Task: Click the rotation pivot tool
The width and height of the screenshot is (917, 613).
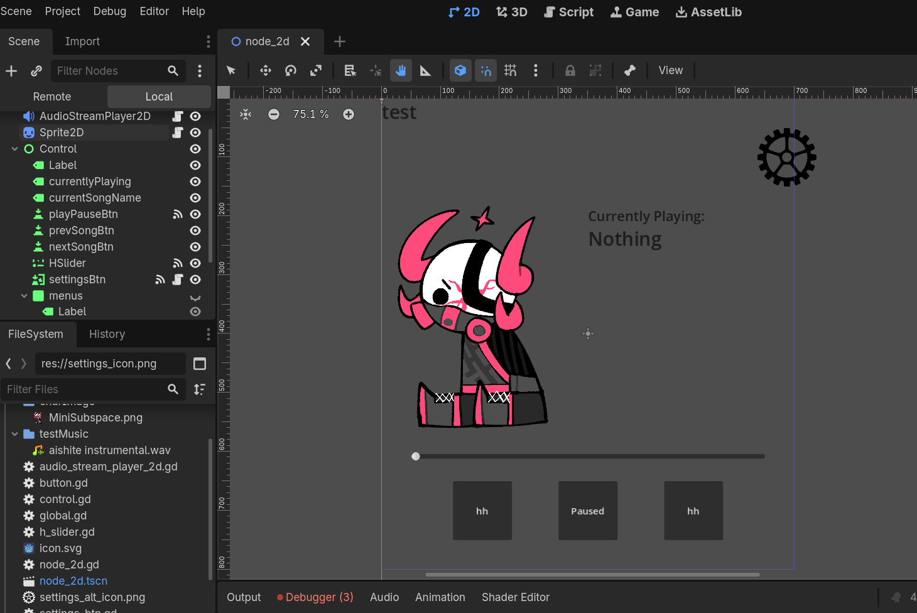Action: (x=376, y=70)
